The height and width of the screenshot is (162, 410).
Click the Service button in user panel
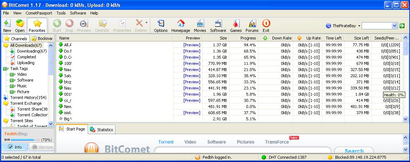point(41,147)
